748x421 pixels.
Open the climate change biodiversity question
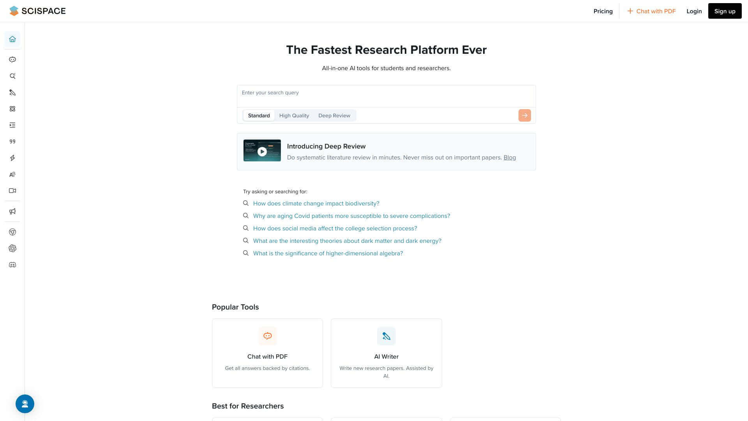316,203
